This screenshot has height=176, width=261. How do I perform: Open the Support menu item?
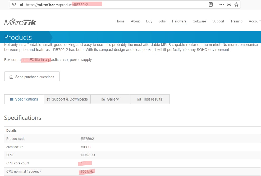pos(218,21)
